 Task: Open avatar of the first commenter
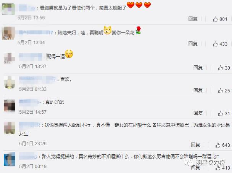pos(8,9)
